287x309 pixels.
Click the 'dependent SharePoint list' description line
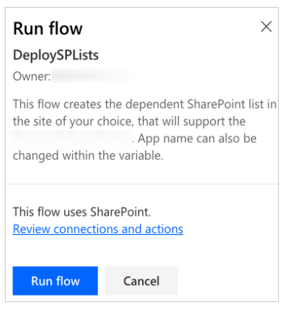tap(145, 104)
